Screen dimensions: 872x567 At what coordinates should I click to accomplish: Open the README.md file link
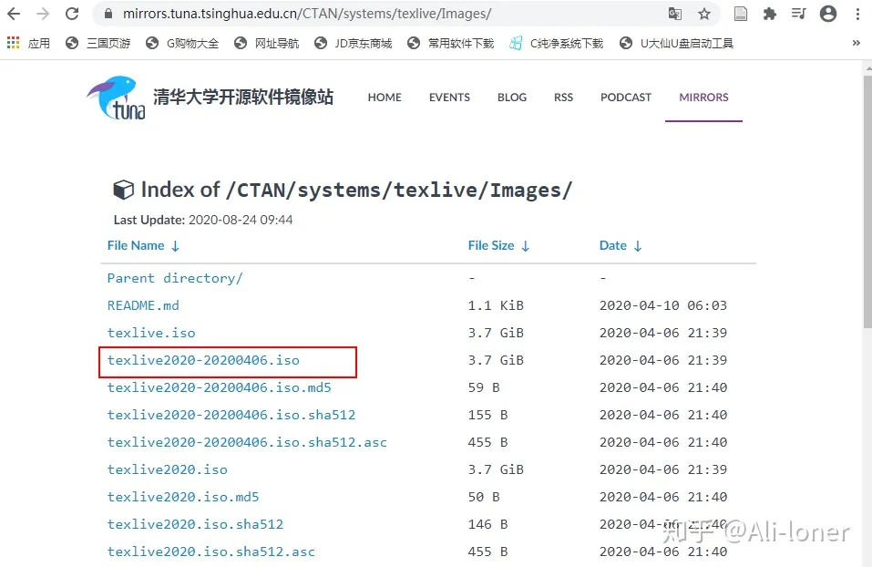coord(143,305)
